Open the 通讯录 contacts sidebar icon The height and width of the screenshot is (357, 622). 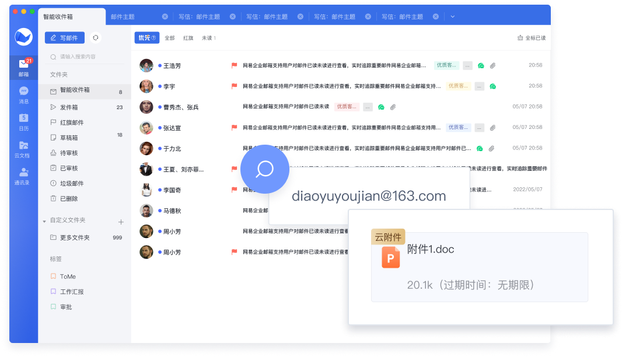pyautogui.click(x=23, y=176)
